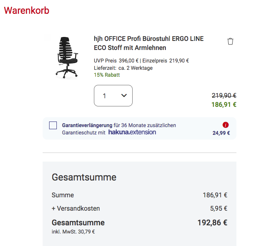Image resolution: width=264 pixels, height=246 pixels.
Task: Click the chevron arrow in quantity selector
Action: [124, 96]
